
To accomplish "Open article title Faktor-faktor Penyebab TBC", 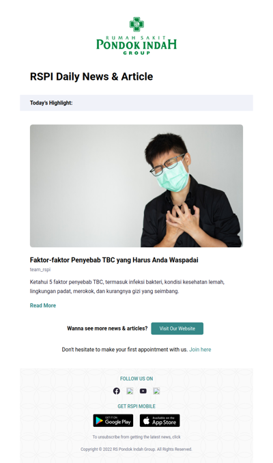I will click(114, 260).
